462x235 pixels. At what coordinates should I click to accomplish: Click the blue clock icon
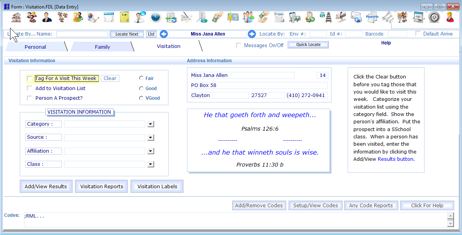tap(156, 17)
